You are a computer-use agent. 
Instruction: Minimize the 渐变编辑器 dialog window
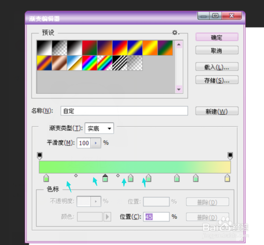click(203, 16)
